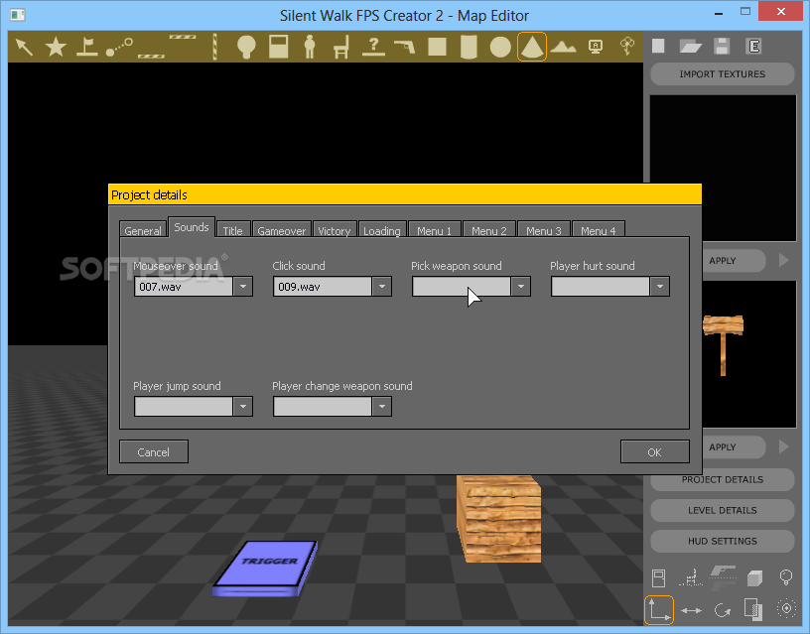Select the star tool in toolbar
810x634 pixels.
pos(56,47)
